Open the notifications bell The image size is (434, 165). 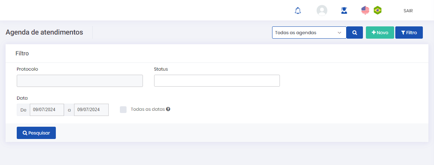point(297,11)
